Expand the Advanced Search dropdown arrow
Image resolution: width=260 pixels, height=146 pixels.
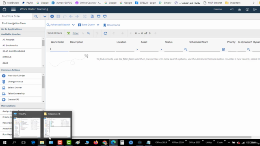[x=73, y=25]
